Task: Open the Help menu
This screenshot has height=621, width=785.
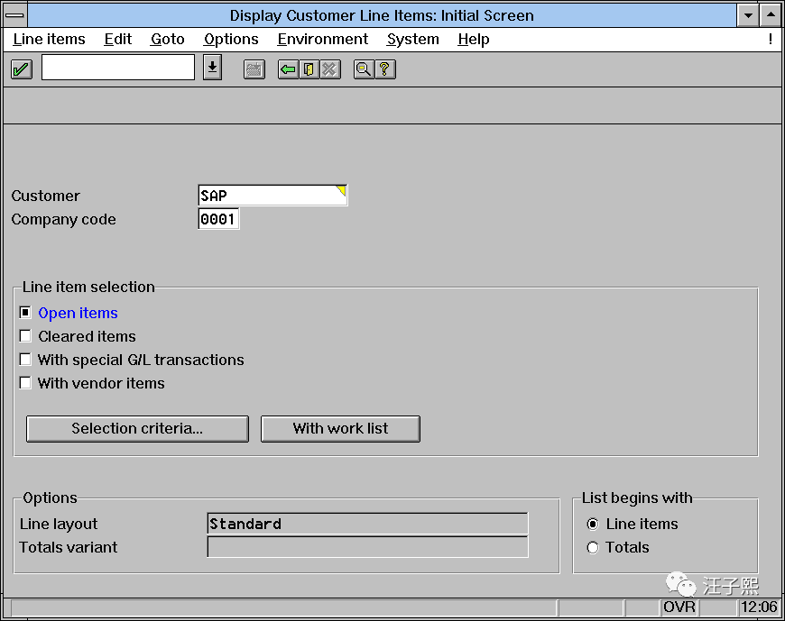Action: point(474,39)
